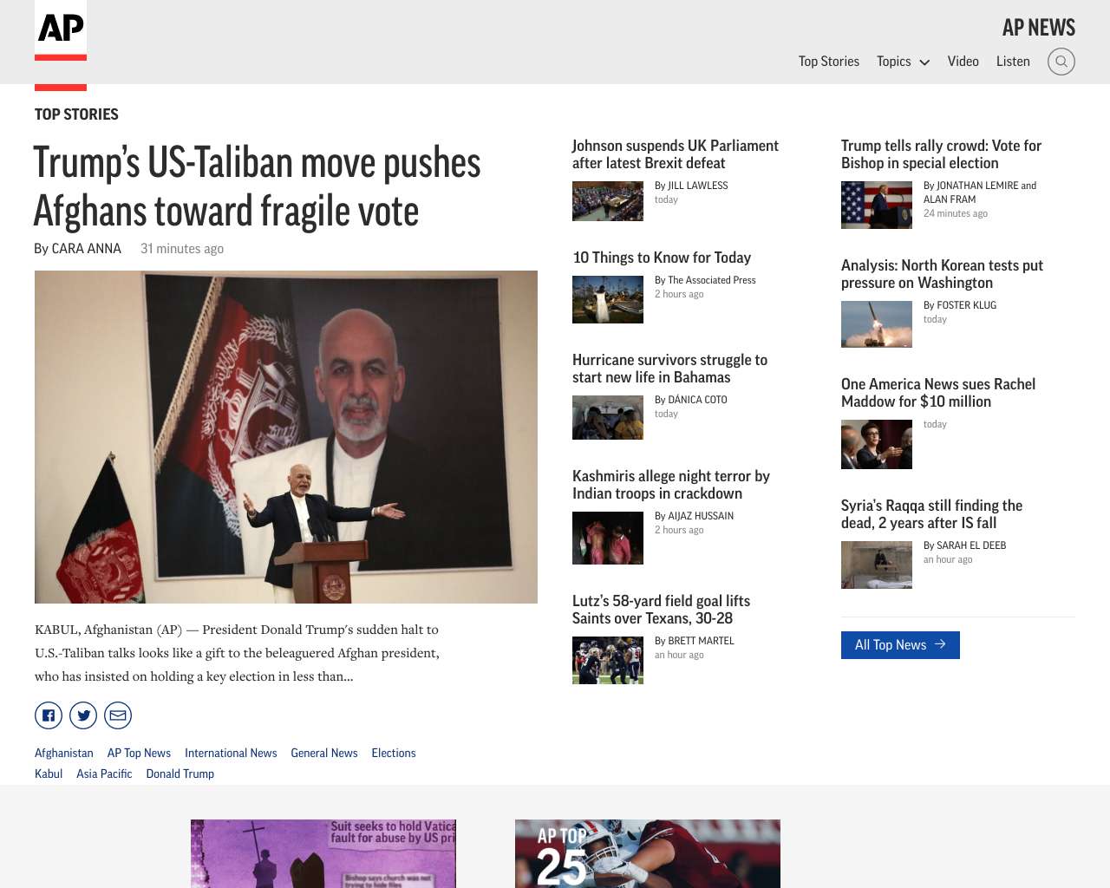Click the North Korean missile test thumbnail
Screen dimensions: 1110x888
click(877, 324)
